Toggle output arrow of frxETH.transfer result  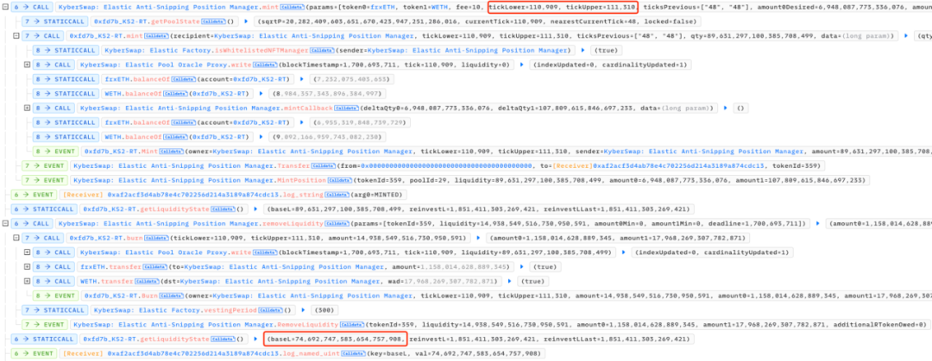[522, 266]
